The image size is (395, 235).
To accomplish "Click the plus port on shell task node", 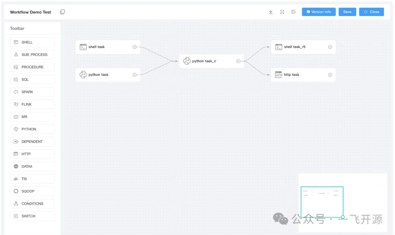I will (x=134, y=47).
